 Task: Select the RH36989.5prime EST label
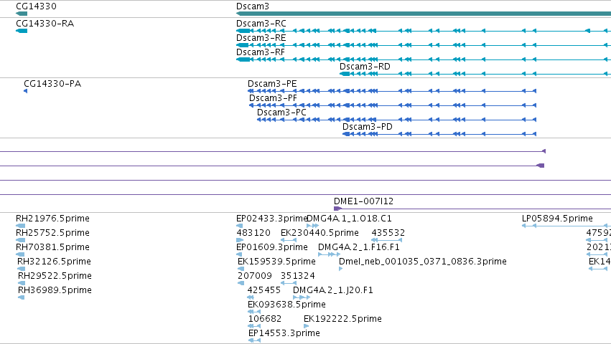[55, 290]
